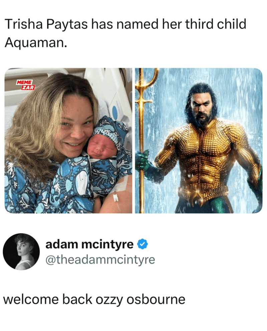Viewport: 267px width, 331px height.
Task: Click the headline starting with "Trisha Paytas has named"
Action: tap(125, 33)
